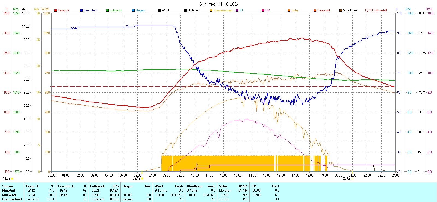437x202 pixels.
Task: Click the magenta UV legend square
Action: (263, 10)
